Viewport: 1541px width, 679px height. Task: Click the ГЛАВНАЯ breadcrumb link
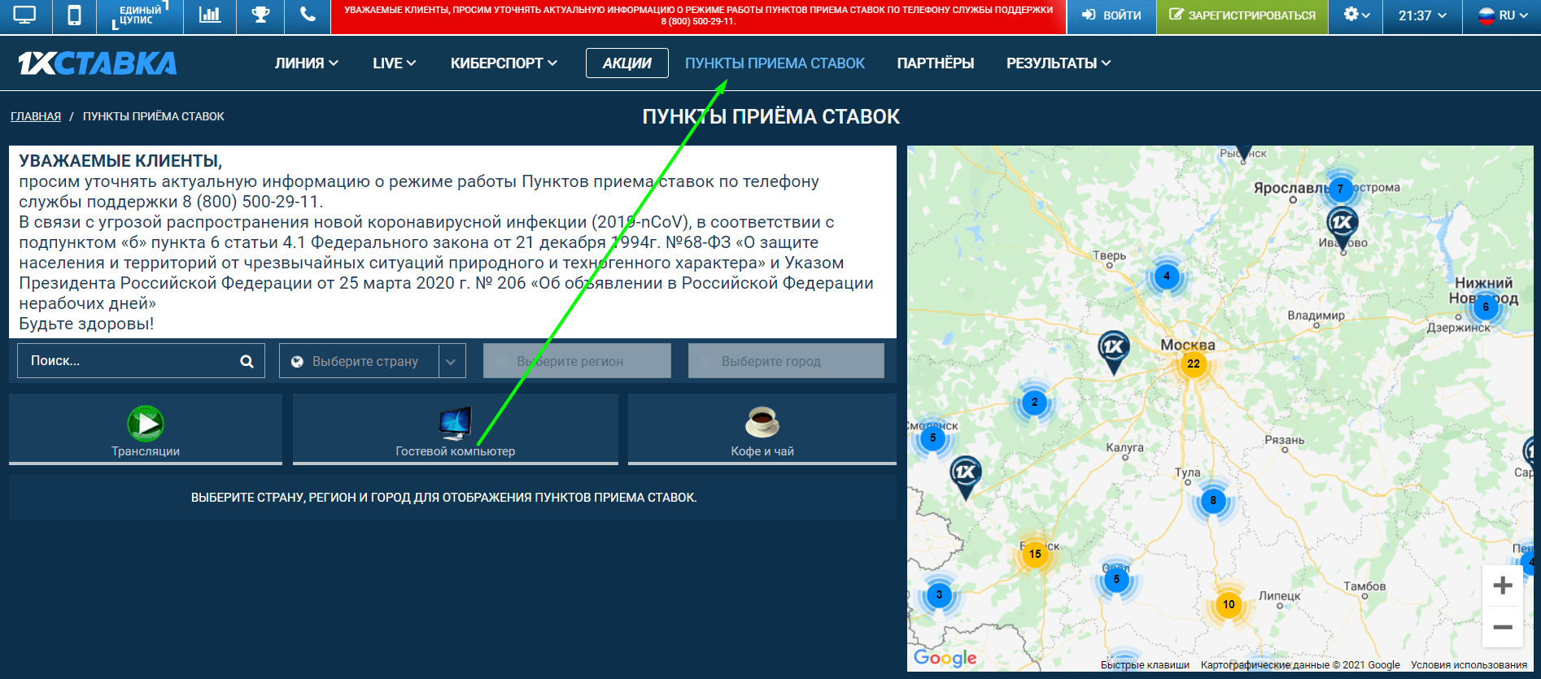tap(36, 116)
